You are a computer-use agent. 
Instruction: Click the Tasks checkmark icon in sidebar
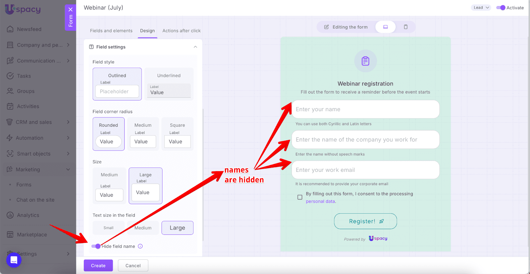pos(10,76)
